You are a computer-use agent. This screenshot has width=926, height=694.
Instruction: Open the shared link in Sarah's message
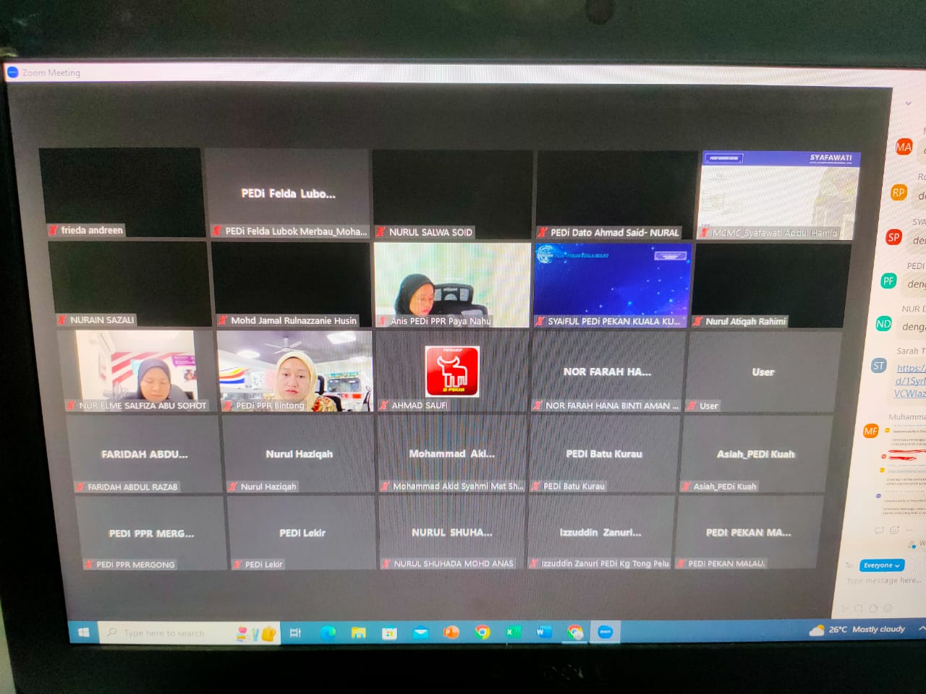pyautogui.click(x=910, y=380)
